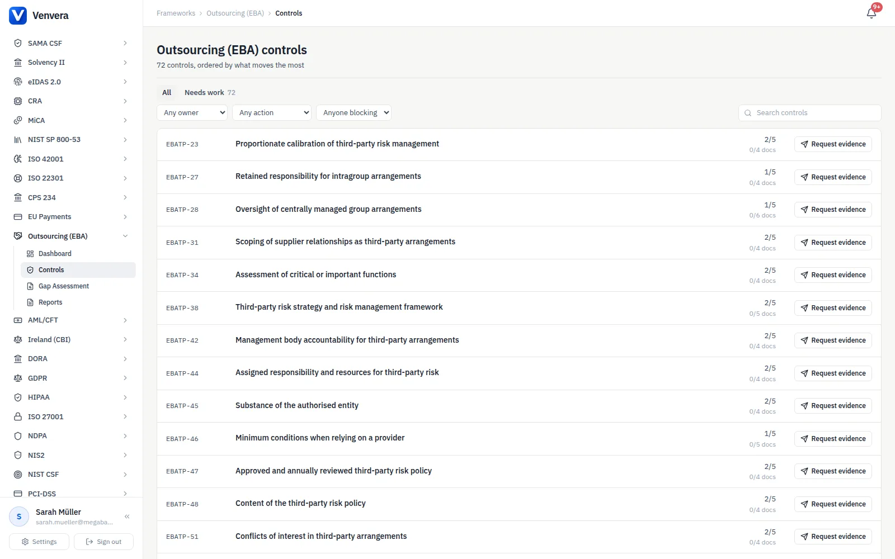Click the MiCA coins icon
This screenshot has height=559, width=895.
pos(18,120)
